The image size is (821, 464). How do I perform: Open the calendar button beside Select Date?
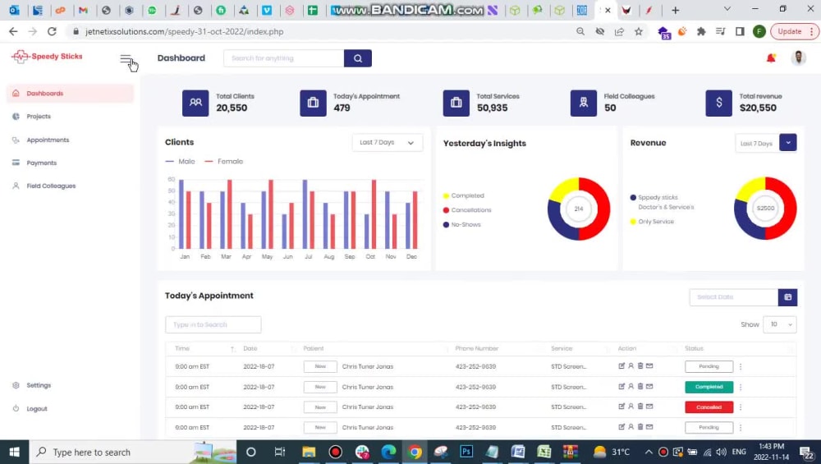click(787, 297)
